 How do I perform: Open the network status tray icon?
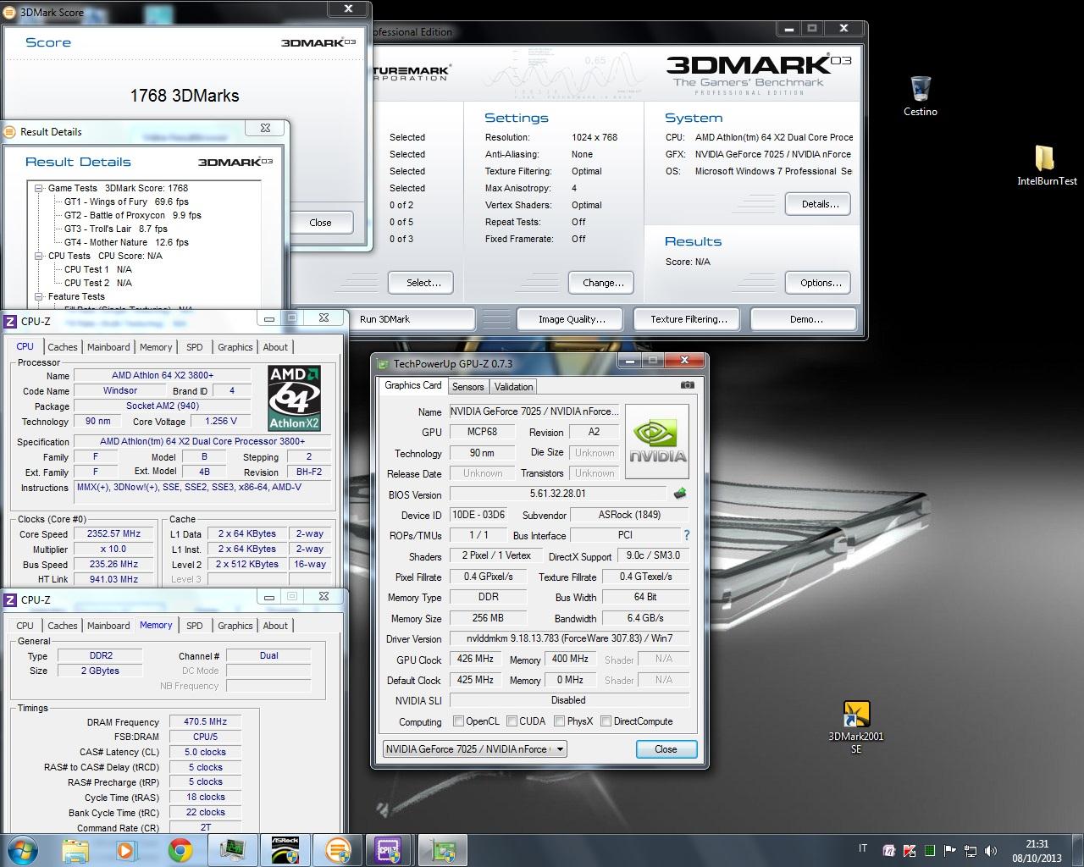(x=970, y=851)
